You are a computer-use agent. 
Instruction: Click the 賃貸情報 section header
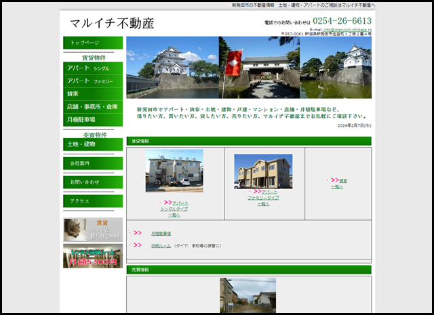(x=249, y=141)
